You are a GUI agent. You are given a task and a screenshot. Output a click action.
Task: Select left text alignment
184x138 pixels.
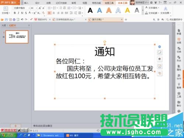(x=49, y=13)
